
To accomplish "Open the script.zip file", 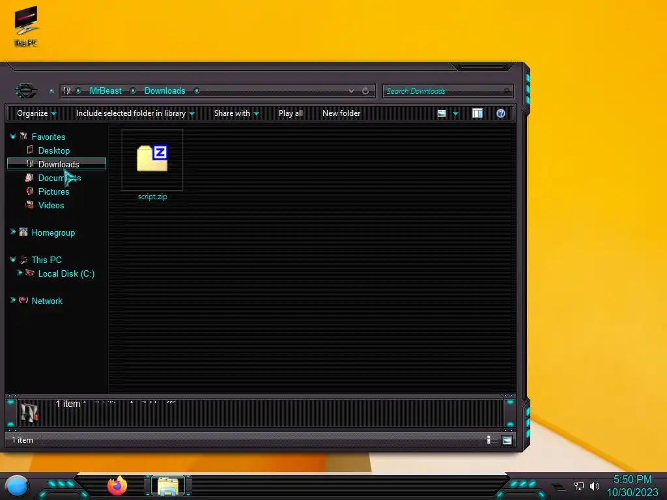I will point(152,159).
